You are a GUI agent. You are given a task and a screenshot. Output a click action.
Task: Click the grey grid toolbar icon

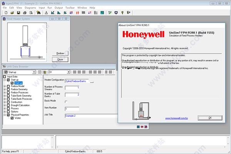coord(84,13)
